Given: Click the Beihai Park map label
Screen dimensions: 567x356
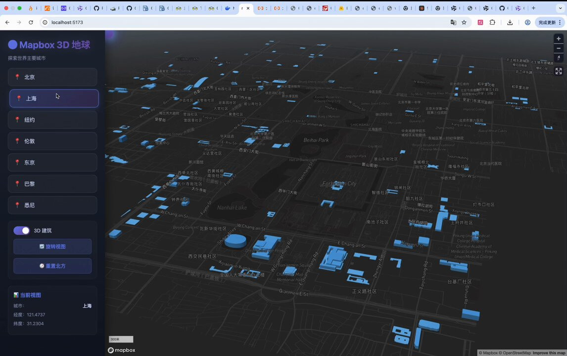Looking at the screenshot, I should point(316,140).
